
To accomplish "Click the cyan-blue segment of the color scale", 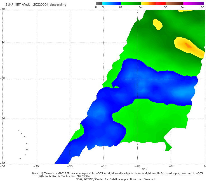I will [x=112, y=3].
